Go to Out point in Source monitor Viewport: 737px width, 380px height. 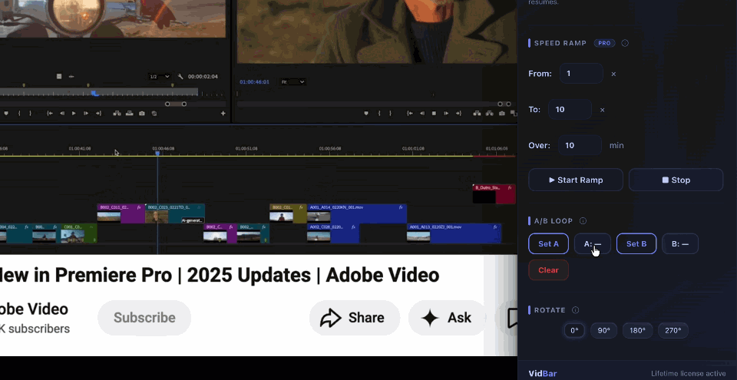tap(98, 114)
